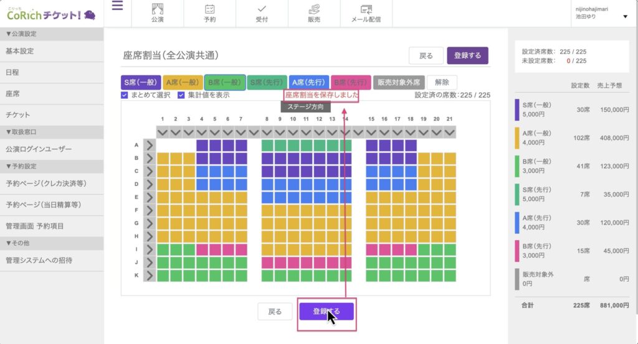Expand the user account dropdown arrow
The image size is (638, 344).
(x=625, y=17)
